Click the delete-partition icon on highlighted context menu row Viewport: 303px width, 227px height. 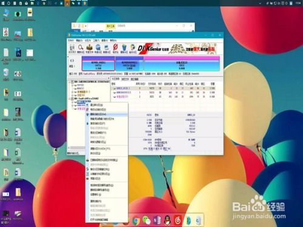(87, 114)
